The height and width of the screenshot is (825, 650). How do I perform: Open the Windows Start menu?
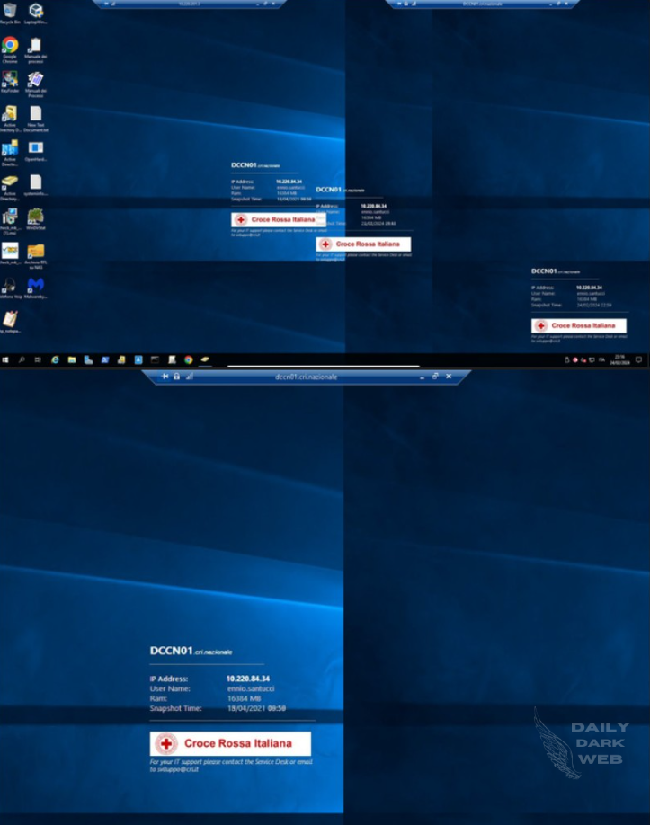[x=5, y=359]
